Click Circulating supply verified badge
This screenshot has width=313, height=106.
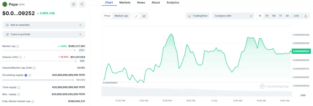click(x=26, y=75)
